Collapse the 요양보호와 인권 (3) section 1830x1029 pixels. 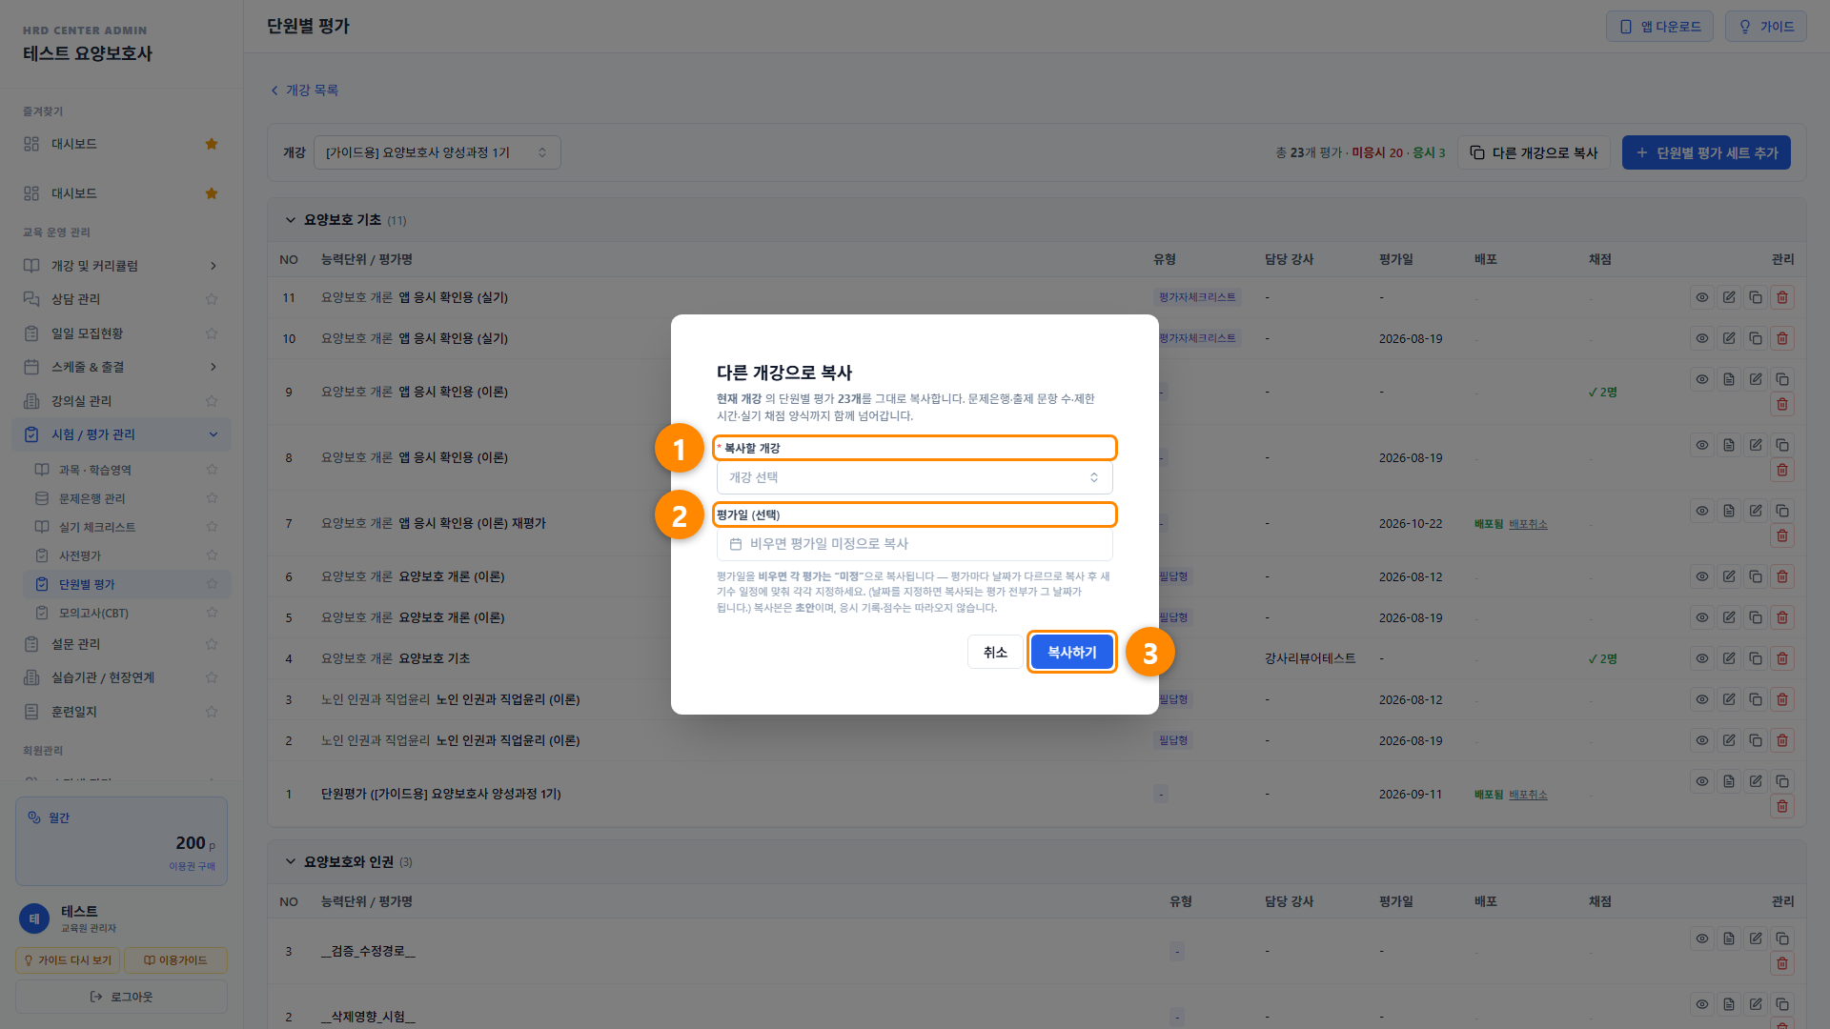[291, 862]
